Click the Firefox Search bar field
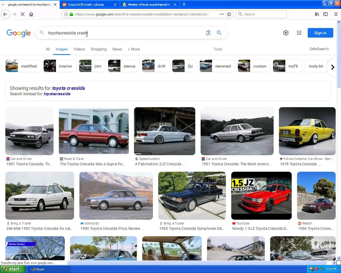Image resolution: width=341 pixels, height=273 pixels. coord(261,14)
